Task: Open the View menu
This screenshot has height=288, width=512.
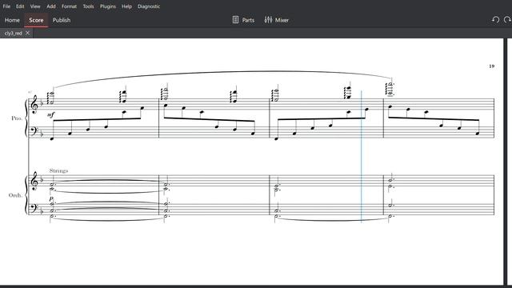Action: pos(35,6)
